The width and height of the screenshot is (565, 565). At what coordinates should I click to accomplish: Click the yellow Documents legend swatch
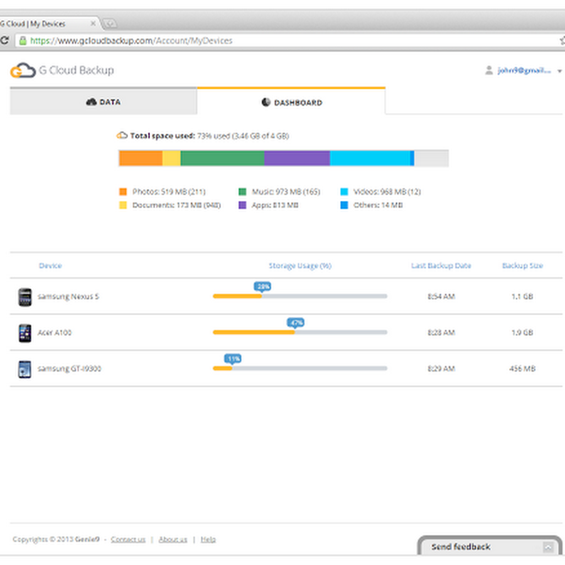point(123,205)
